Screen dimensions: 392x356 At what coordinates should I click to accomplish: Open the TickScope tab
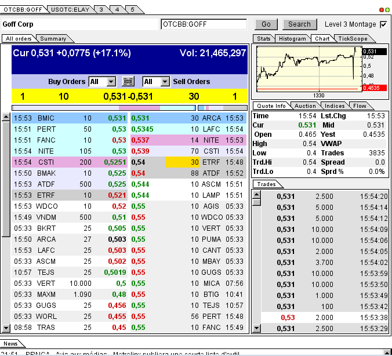[x=352, y=39]
